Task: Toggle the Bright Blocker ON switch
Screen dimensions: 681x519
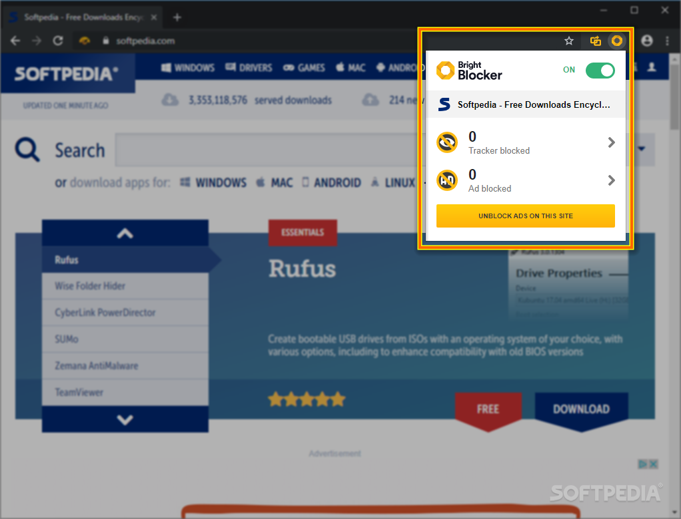Action: [600, 71]
